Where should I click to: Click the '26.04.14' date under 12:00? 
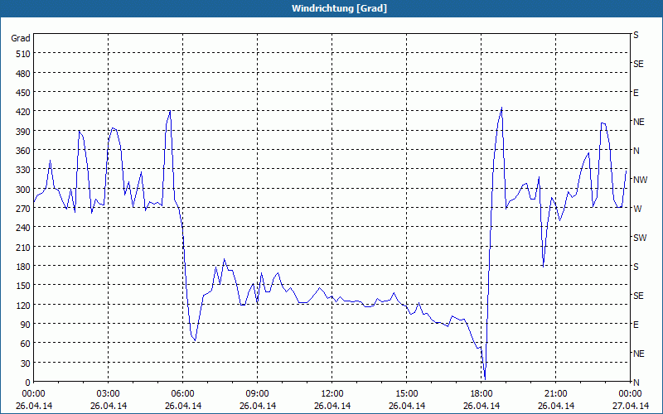point(332,406)
